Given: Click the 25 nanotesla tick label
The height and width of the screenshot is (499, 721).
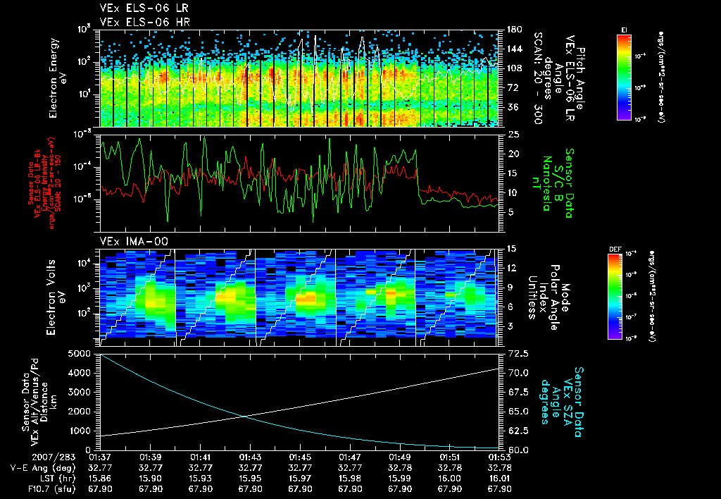Looking at the screenshot, I should pyautogui.click(x=513, y=135).
